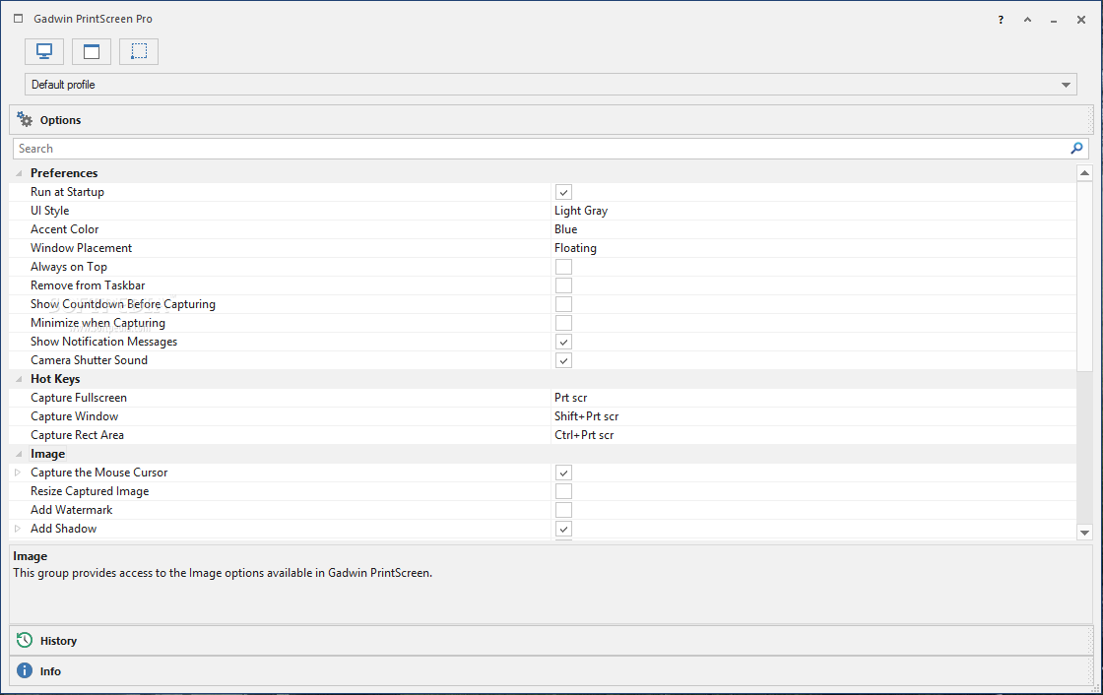Edit Capture Rect Area hotkey Ctrl+Prt scr
1103x695 pixels.
(584, 435)
